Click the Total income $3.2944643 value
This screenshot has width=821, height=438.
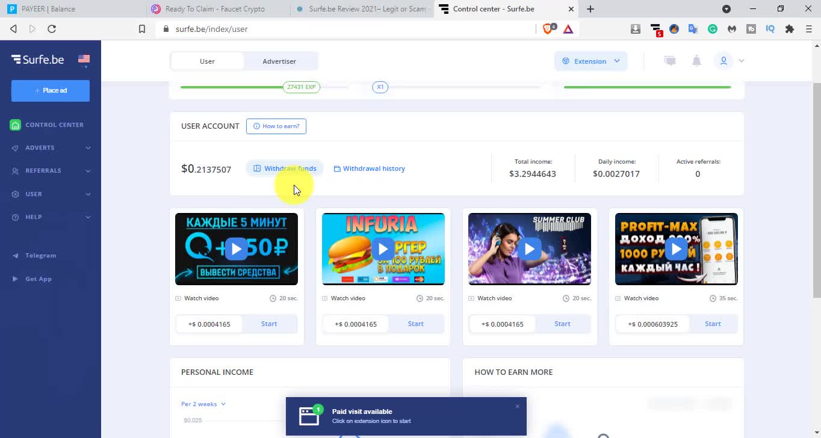pos(533,174)
